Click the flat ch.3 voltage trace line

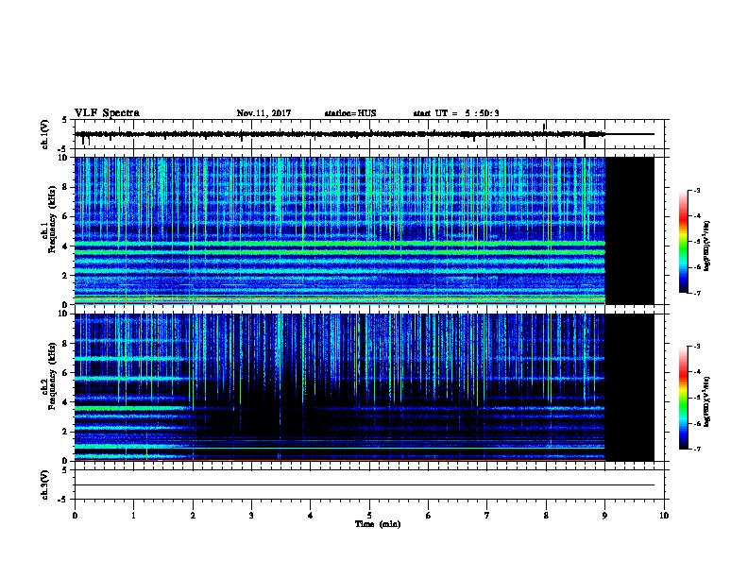point(365,485)
